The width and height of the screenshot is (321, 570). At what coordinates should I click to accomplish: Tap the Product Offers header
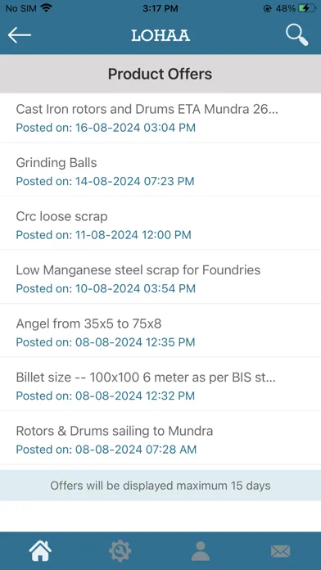[160, 74]
